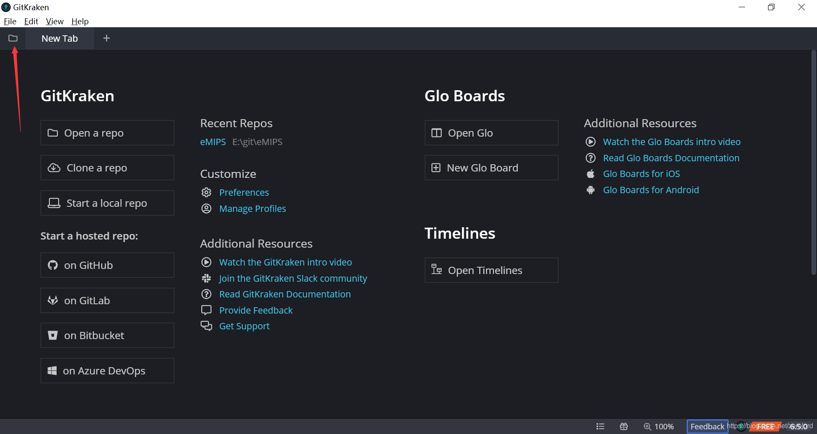817x434 pixels.
Task: Click Start a local repo button
Action: point(107,203)
